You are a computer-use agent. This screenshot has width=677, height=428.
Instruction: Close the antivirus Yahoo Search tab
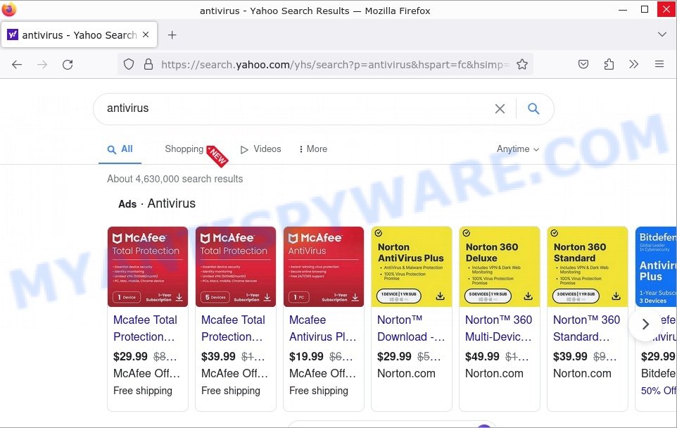pos(146,34)
